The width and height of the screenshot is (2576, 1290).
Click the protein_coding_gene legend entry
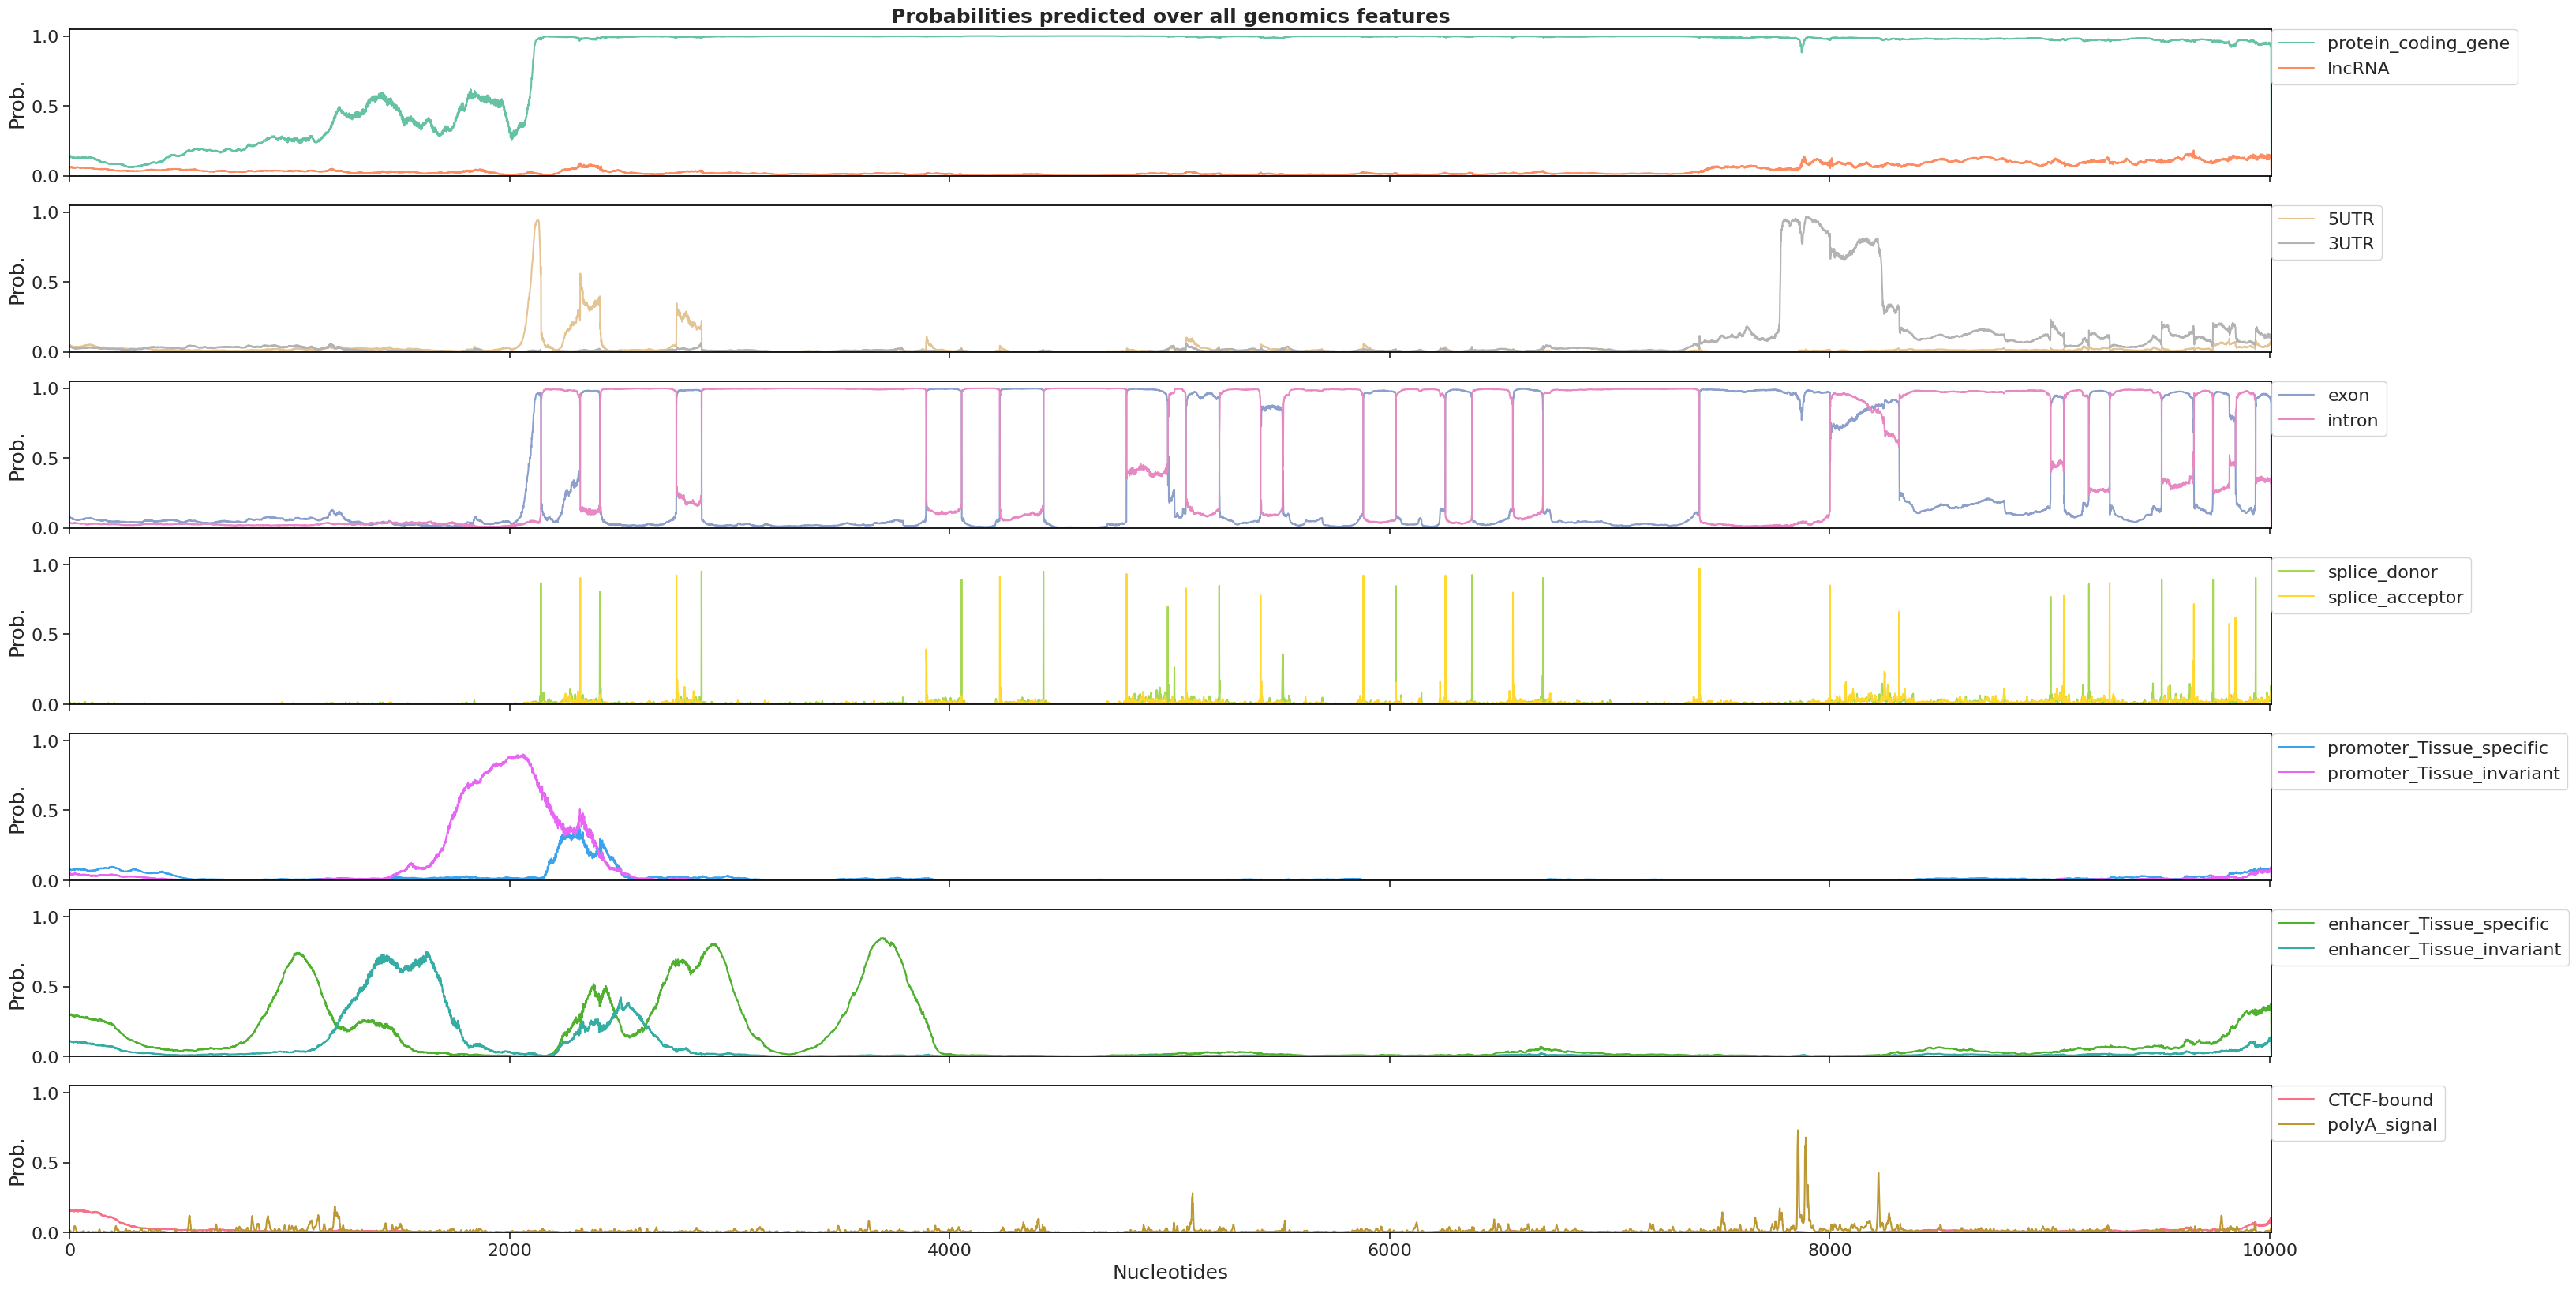tap(2417, 43)
